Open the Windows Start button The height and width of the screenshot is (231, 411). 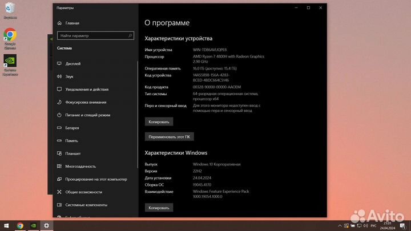click(x=6, y=225)
